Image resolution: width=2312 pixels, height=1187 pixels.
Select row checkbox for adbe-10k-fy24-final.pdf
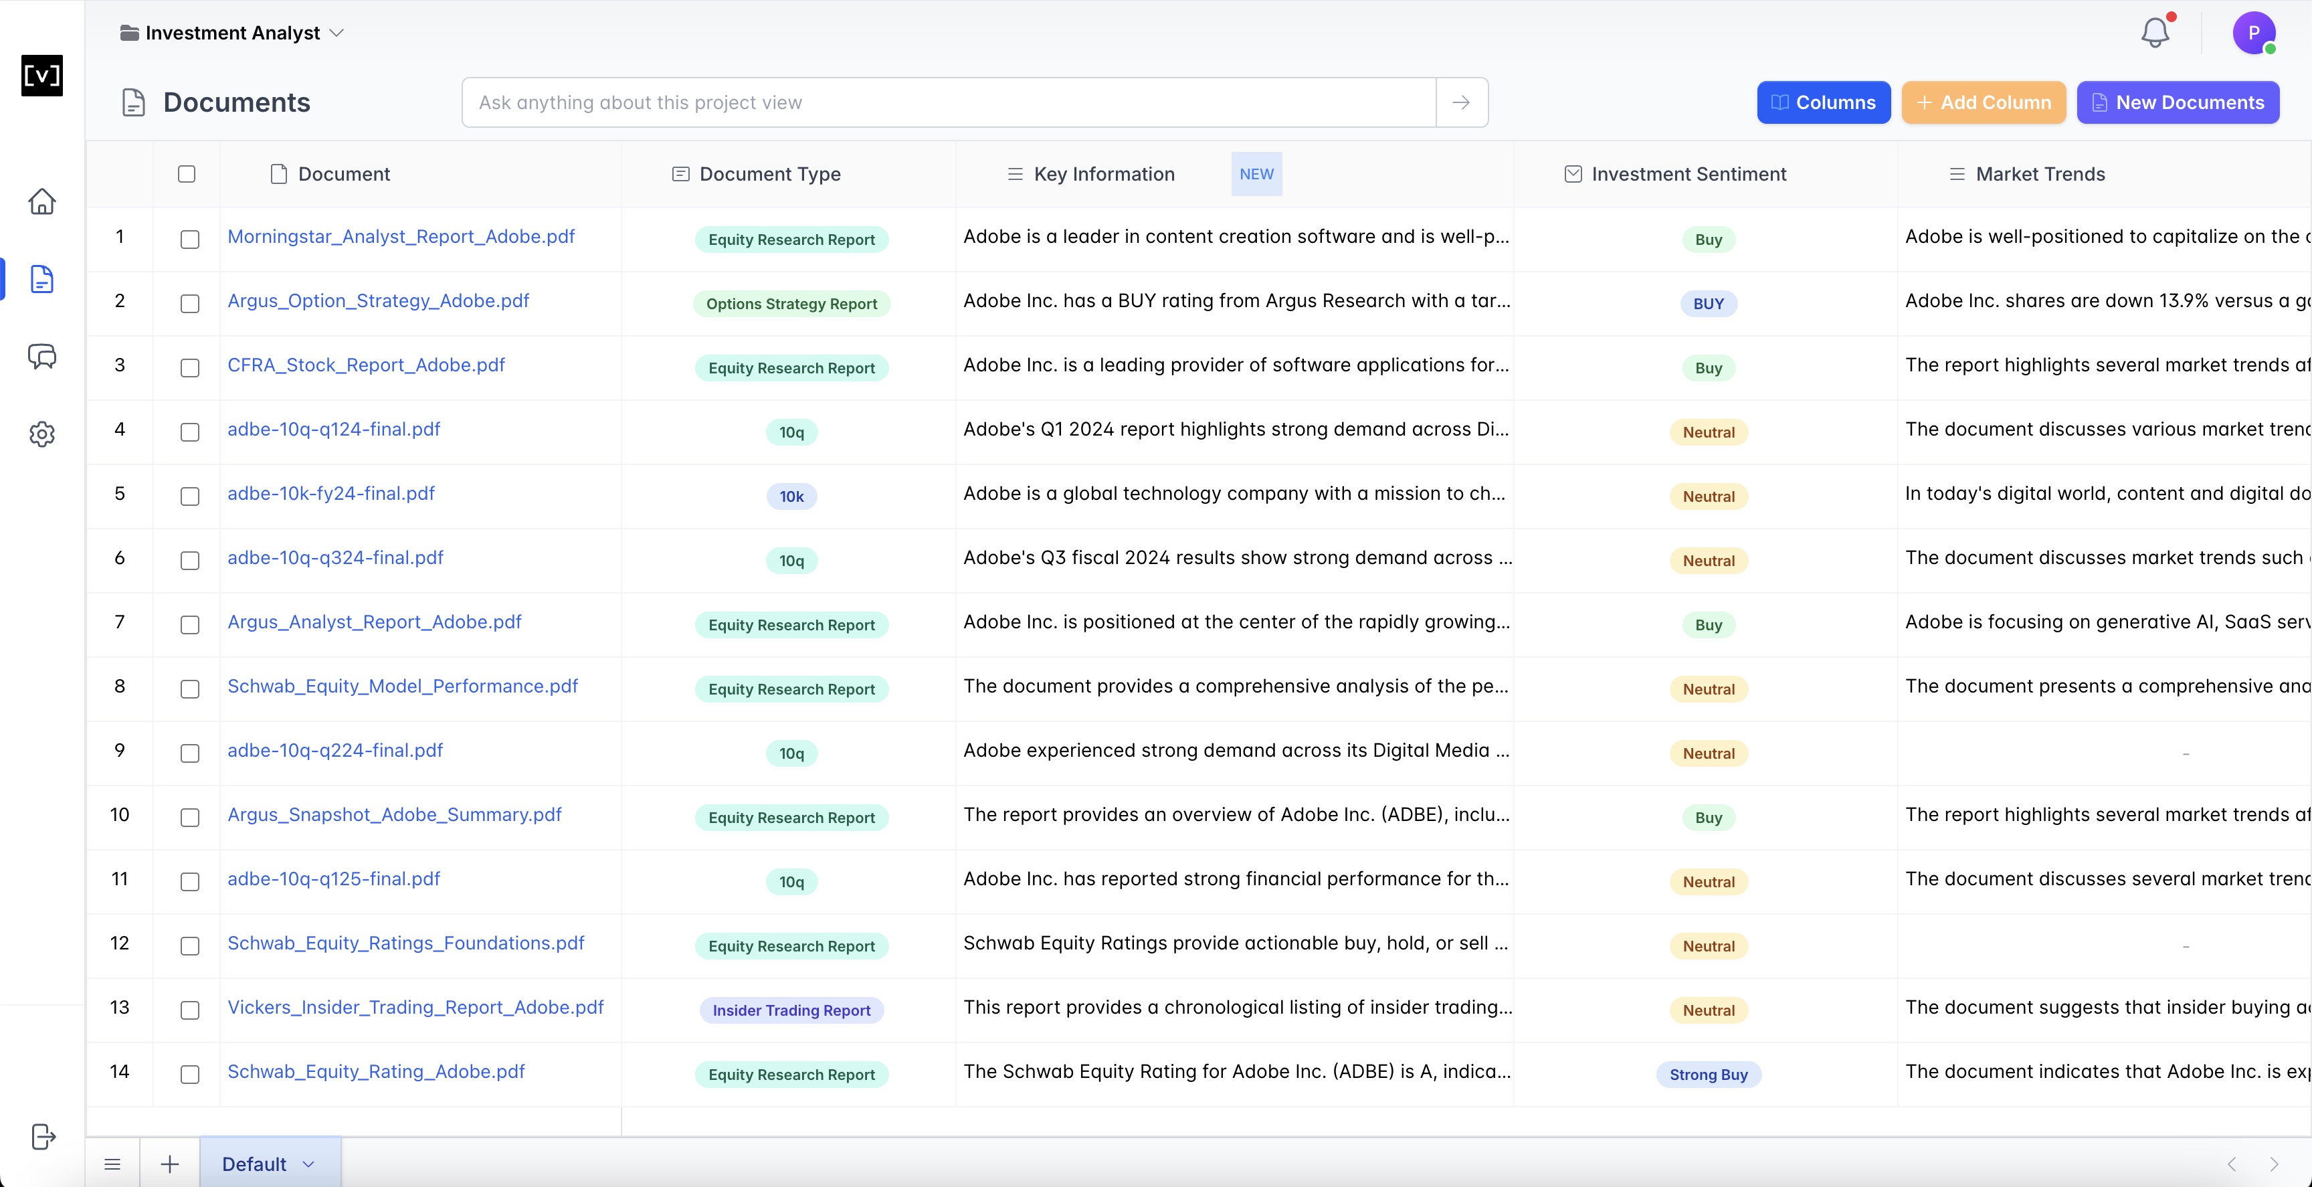[x=189, y=496]
